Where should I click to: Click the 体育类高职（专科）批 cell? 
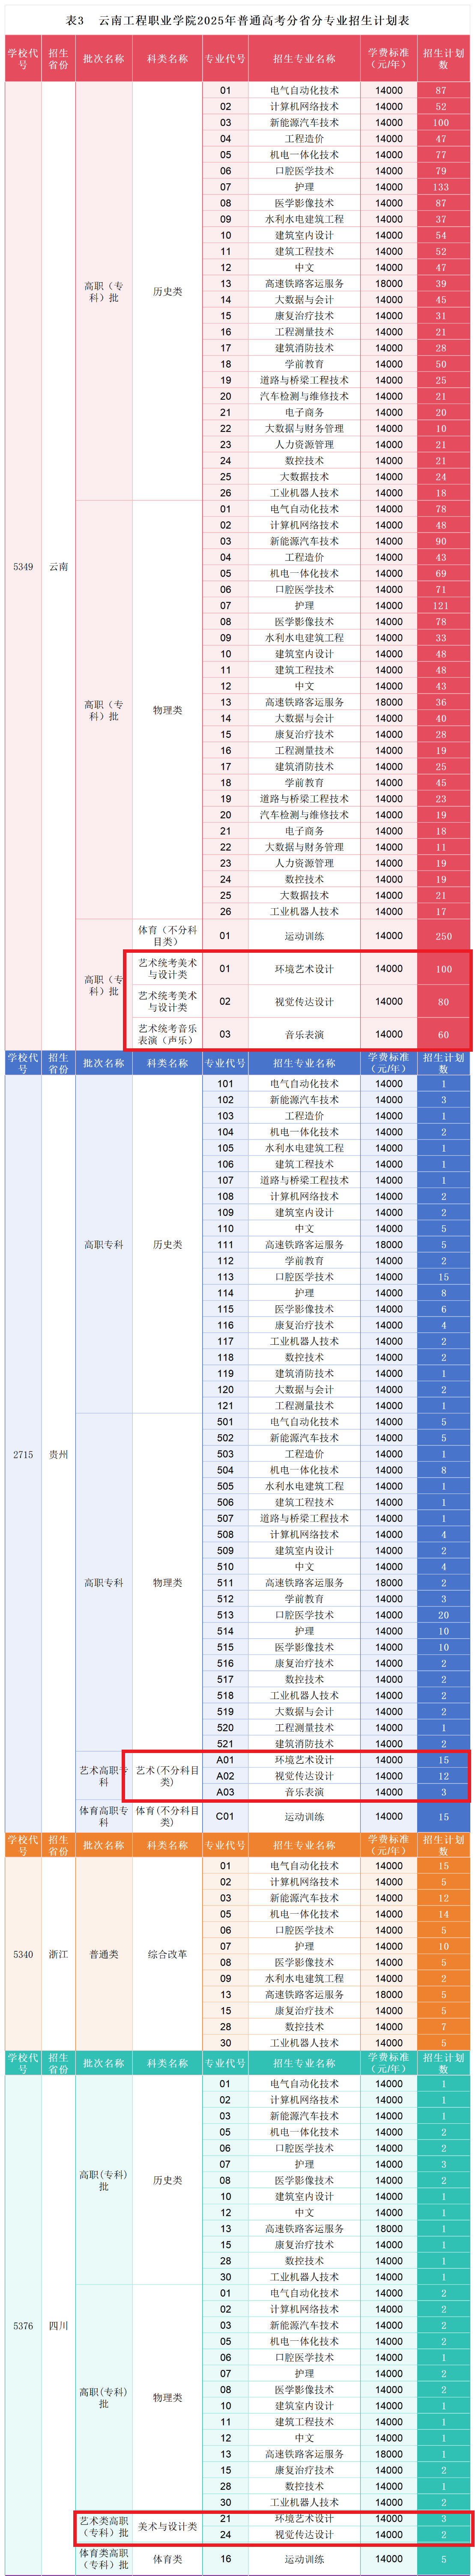[104, 2559]
